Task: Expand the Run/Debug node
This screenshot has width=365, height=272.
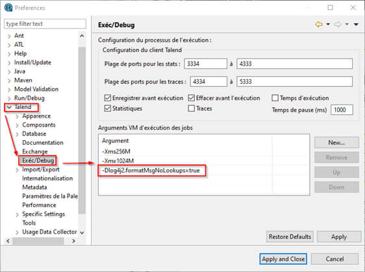Action: [x=9, y=99]
